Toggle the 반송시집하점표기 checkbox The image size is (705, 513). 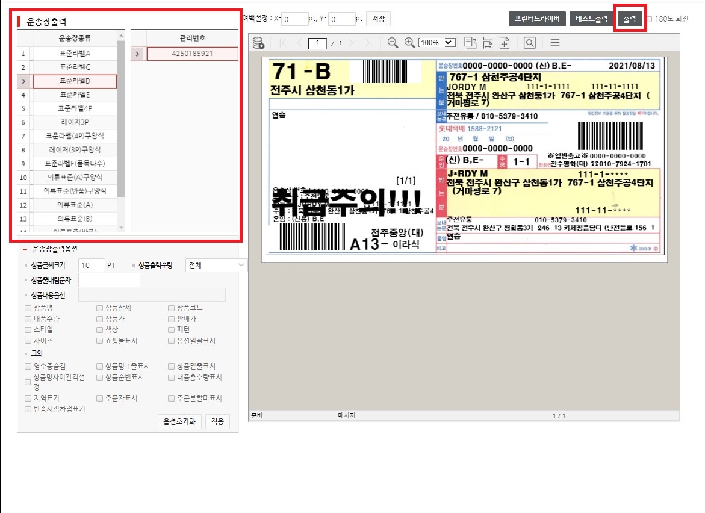pyautogui.click(x=28, y=409)
